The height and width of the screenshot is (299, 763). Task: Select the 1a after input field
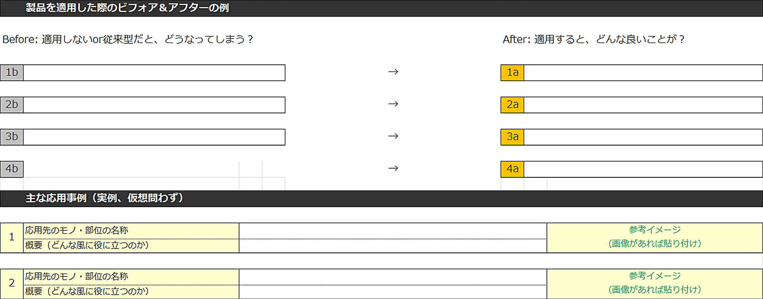(x=643, y=73)
